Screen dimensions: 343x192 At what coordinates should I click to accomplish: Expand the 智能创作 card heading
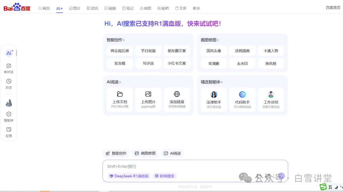(x=116, y=40)
